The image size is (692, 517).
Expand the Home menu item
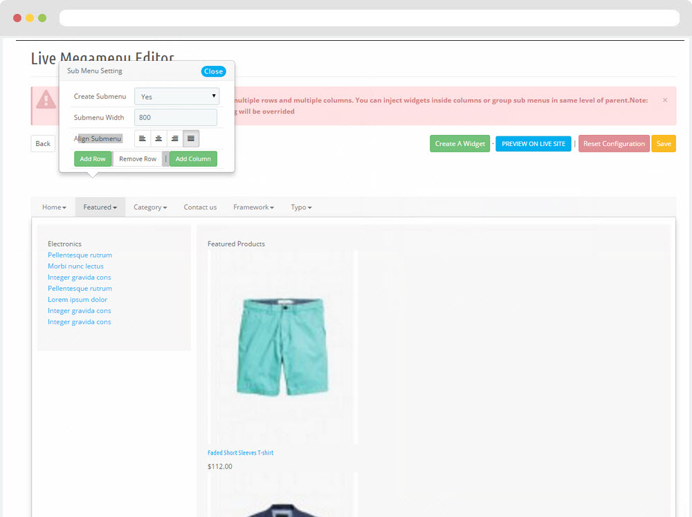(x=54, y=207)
